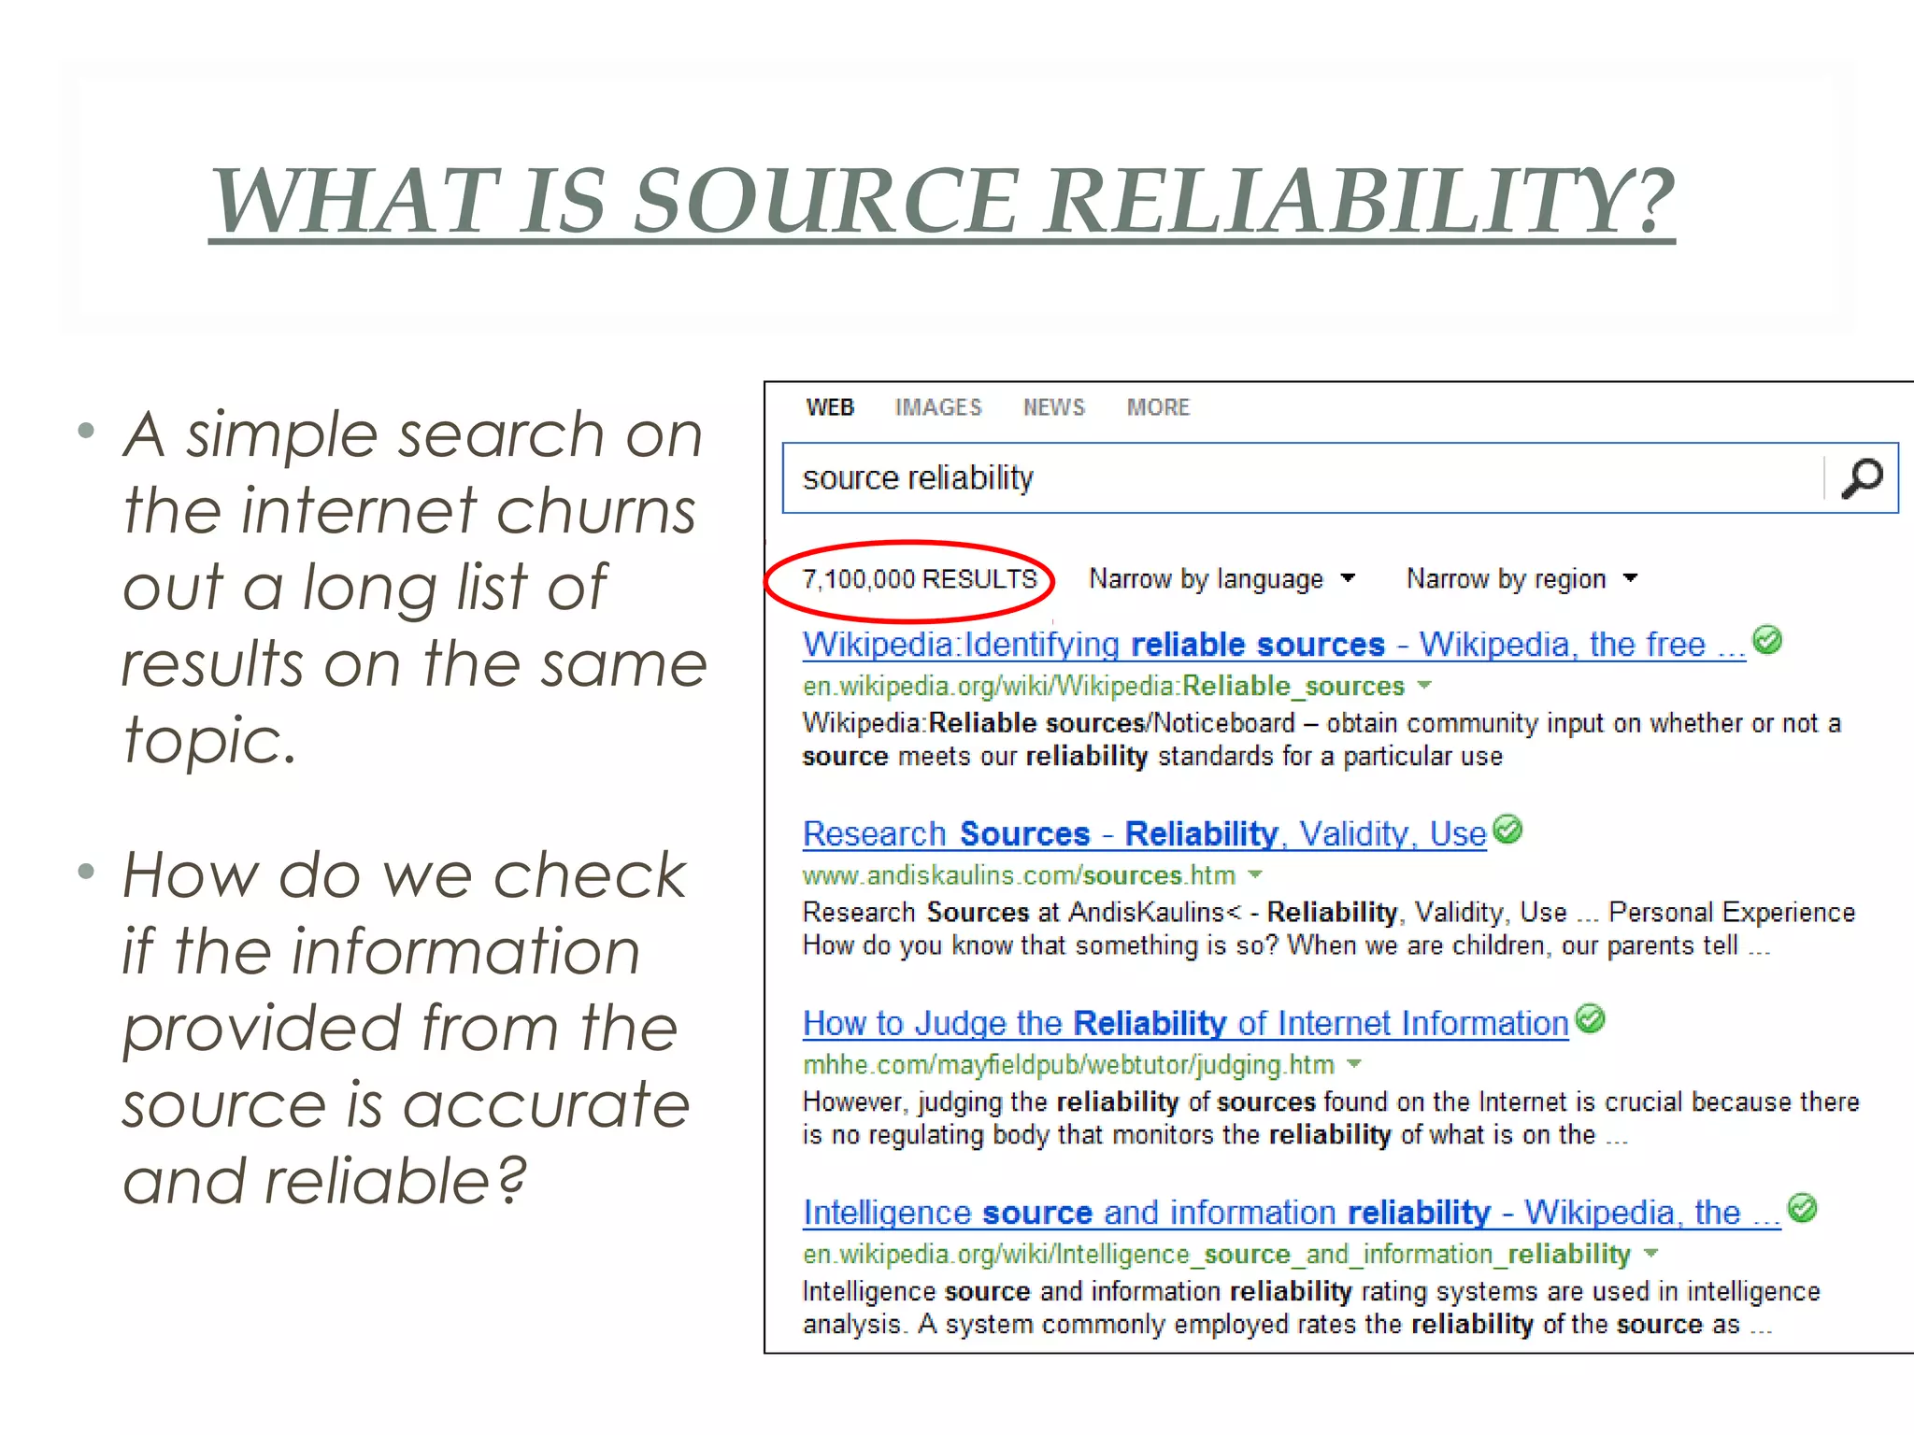Click the mhhe.com/mayfieldpub/webtutor/judging.htm URL
The height and width of the screenshot is (1435, 1914).
(x=1068, y=1065)
